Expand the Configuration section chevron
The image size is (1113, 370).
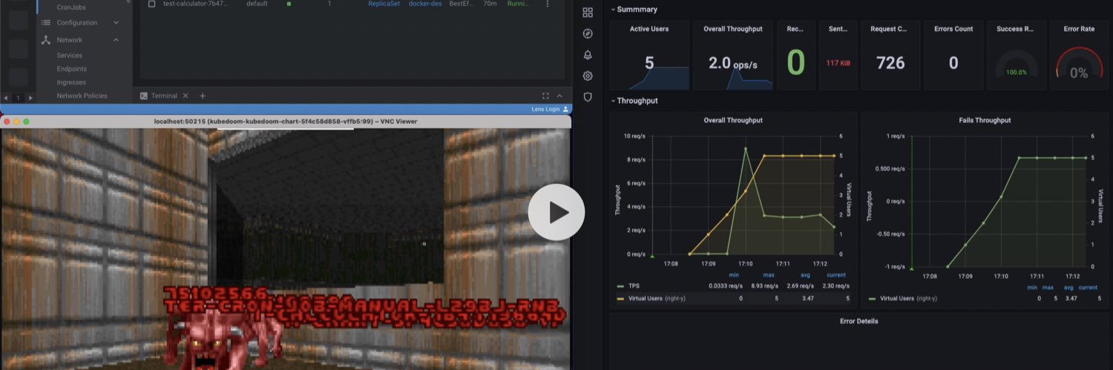pyautogui.click(x=116, y=23)
